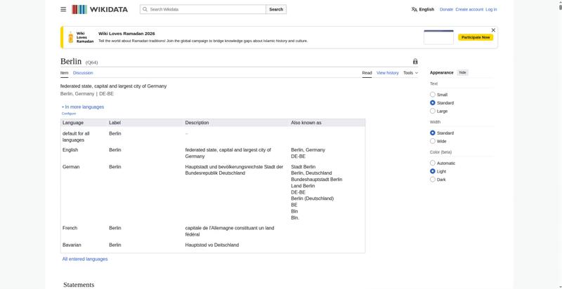
Task: Click the page protection lock icon
Action: 415,62
